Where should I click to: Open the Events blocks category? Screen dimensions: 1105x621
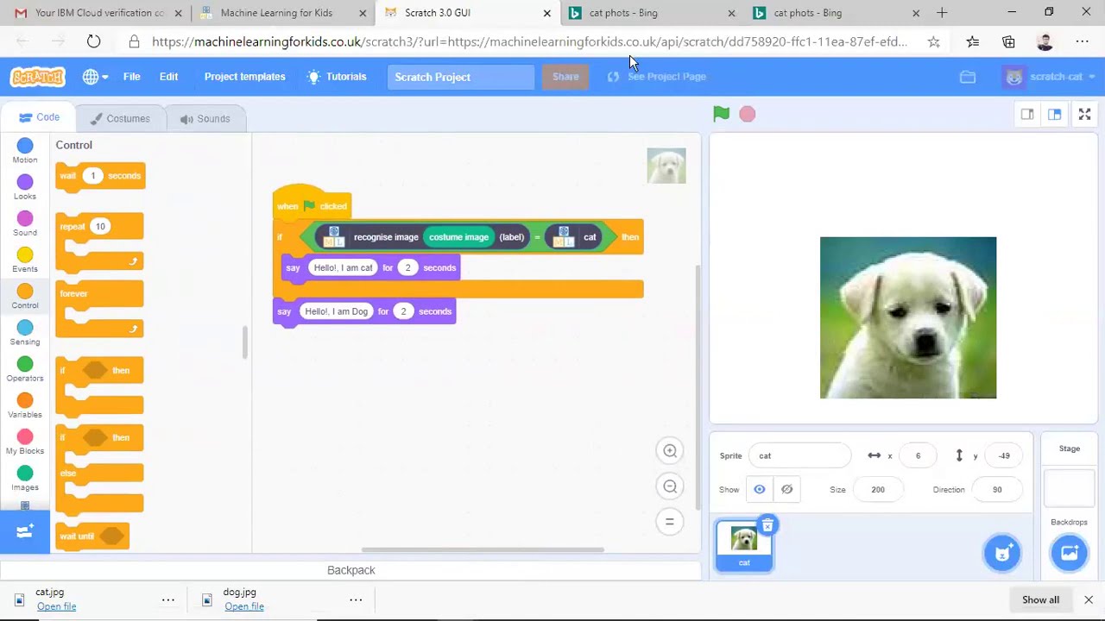(25, 260)
